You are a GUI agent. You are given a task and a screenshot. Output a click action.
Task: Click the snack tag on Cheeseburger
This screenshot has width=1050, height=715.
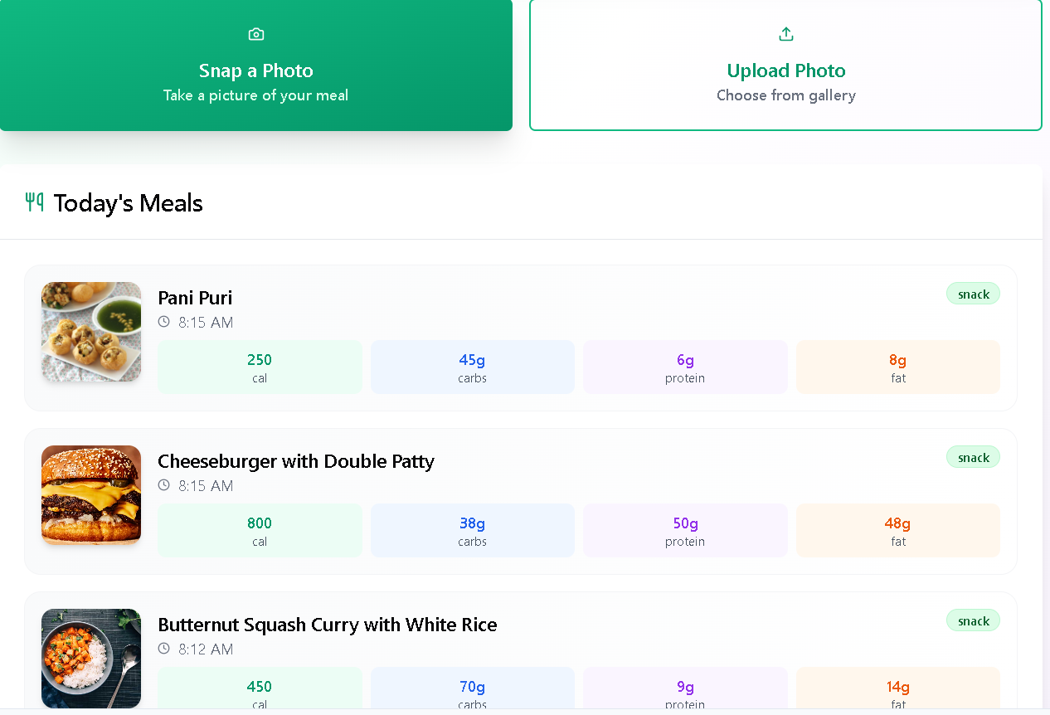[x=973, y=457]
